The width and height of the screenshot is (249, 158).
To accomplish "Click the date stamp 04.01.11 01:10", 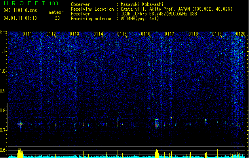I will [x=20, y=18].
